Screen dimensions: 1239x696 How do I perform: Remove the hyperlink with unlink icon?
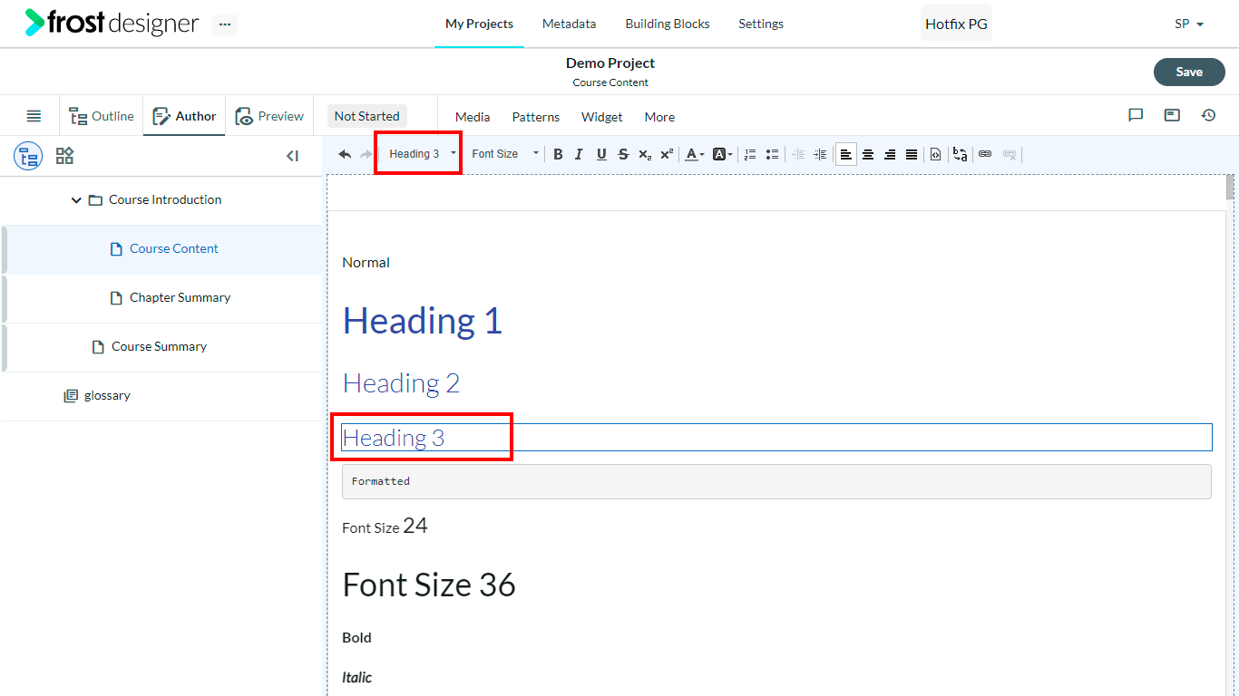(x=1010, y=154)
